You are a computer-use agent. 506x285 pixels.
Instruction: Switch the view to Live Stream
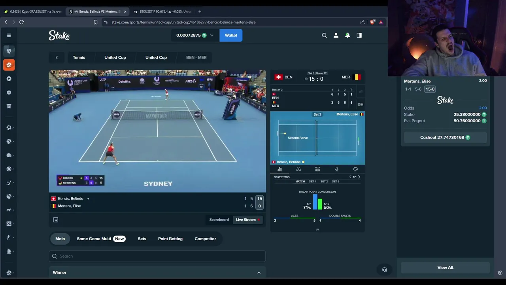248,220
